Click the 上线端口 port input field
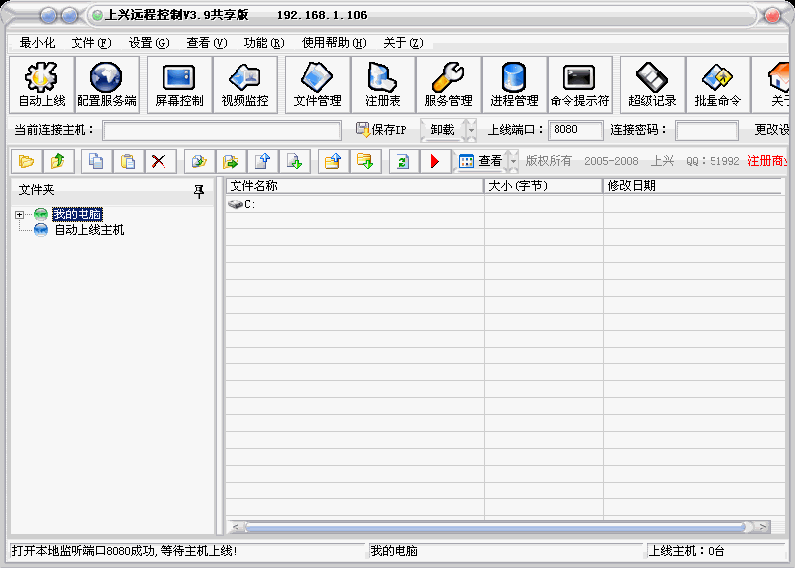795x568 pixels. pos(575,130)
